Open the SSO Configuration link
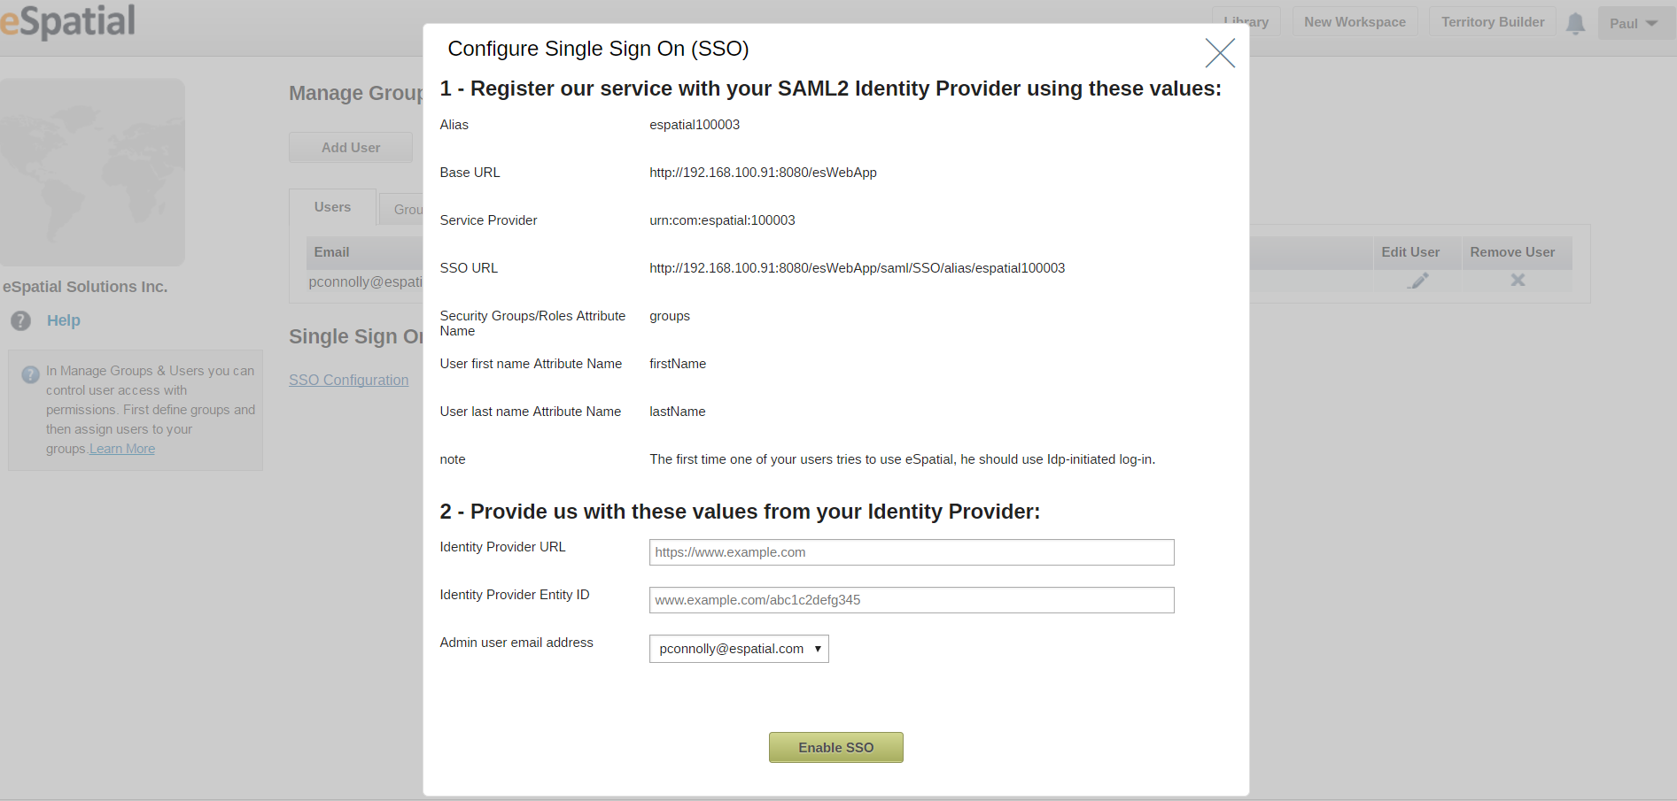The height and width of the screenshot is (801, 1677). coord(349,380)
